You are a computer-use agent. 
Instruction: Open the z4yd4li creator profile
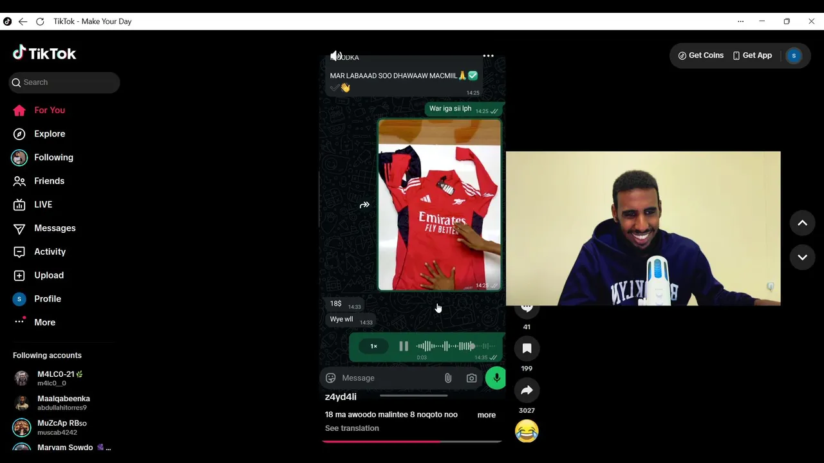coord(341,397)
